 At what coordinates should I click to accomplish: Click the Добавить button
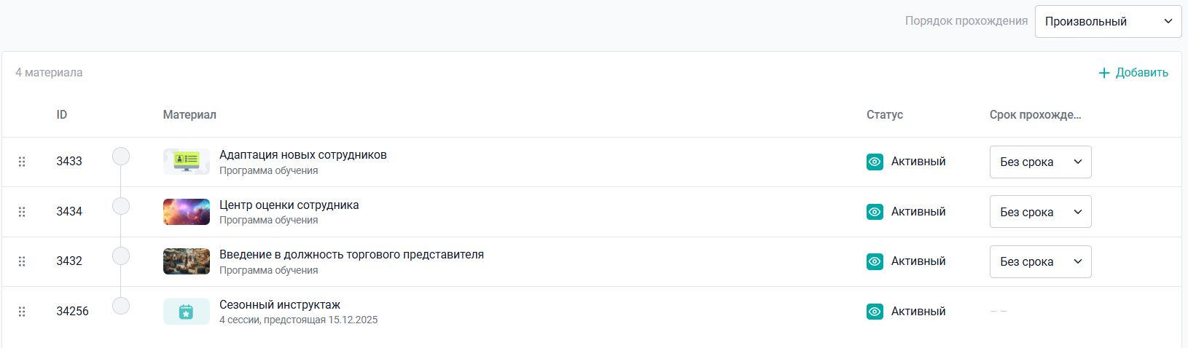(x=1133, y=73)
